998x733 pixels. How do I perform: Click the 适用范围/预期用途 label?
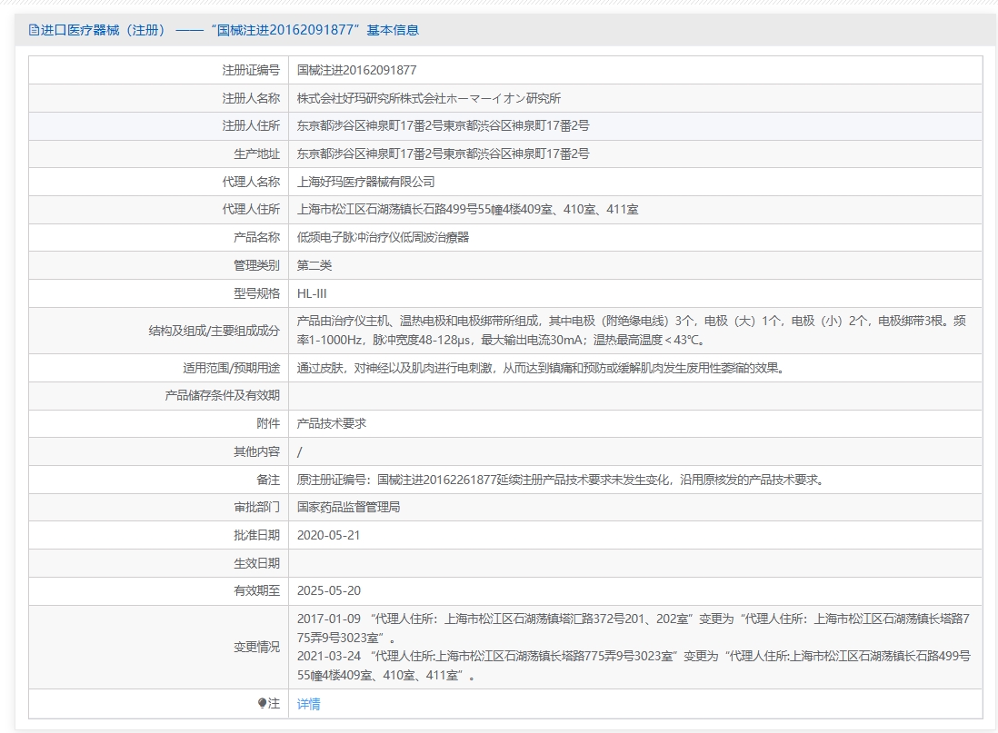click(x=231, y=368)
